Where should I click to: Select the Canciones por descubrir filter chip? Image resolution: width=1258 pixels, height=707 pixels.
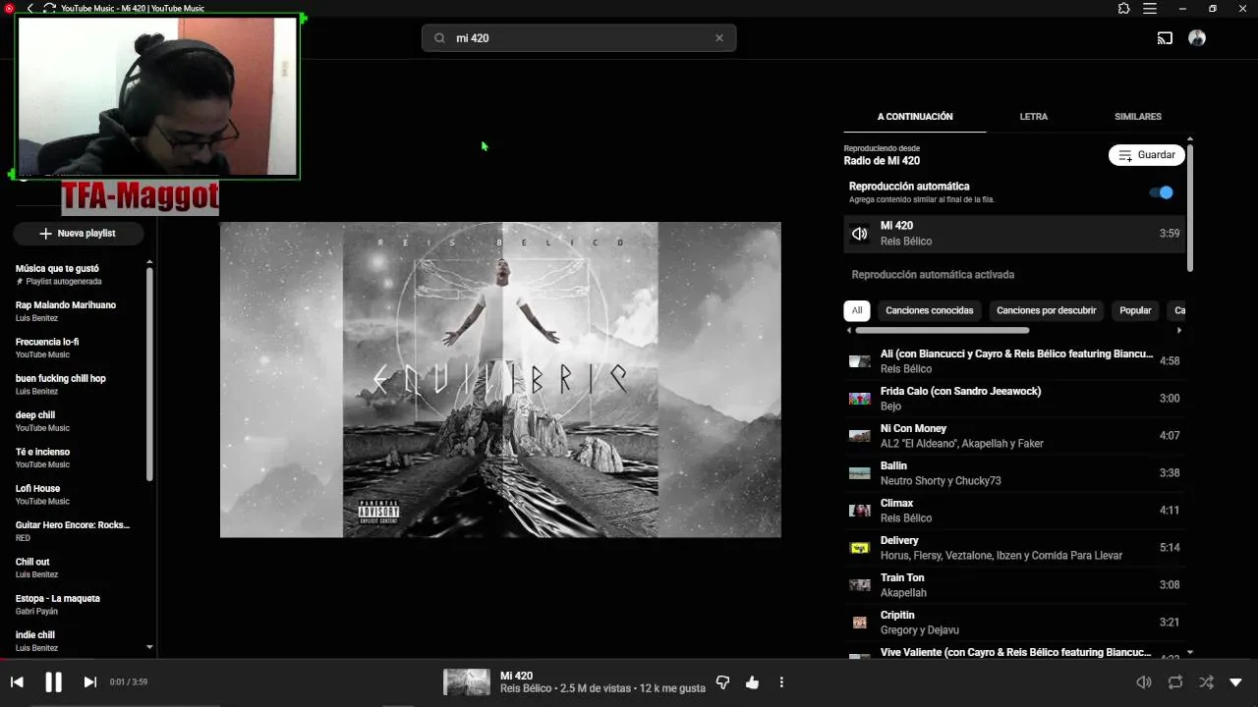tap(1046, 310)
